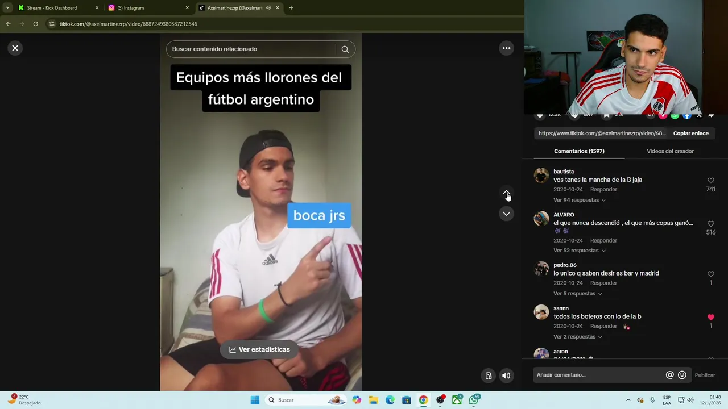Open Microsoft Store from taskbar
Viewport: 728px width, 409px height.
(x=406, y=400)
